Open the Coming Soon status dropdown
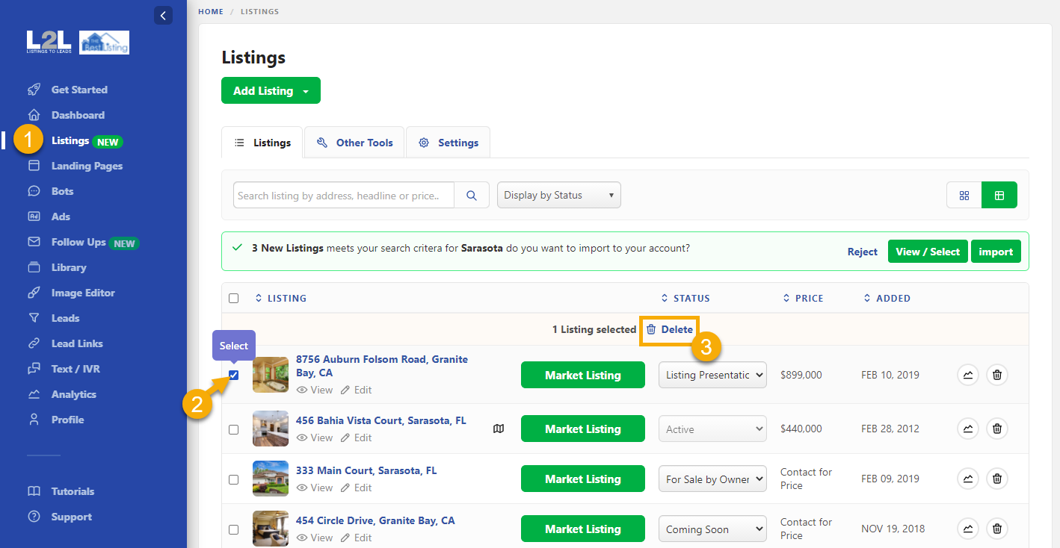 coord(712,528)
